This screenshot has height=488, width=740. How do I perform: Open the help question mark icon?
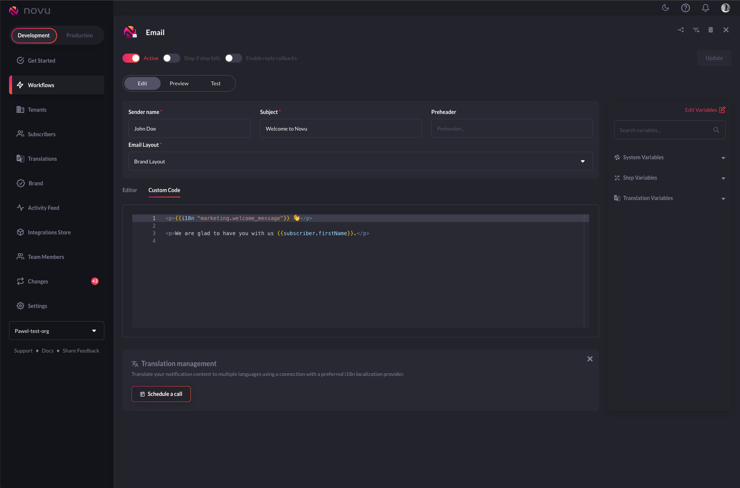click(685, 8)
